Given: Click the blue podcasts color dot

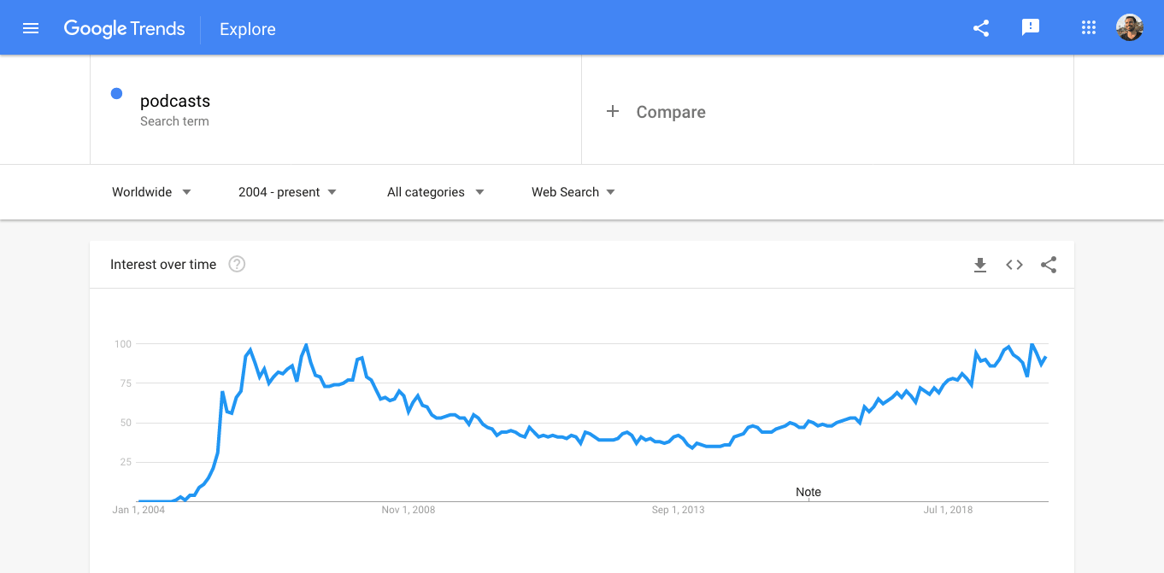Looking at the screenshot, I should 116,94.
